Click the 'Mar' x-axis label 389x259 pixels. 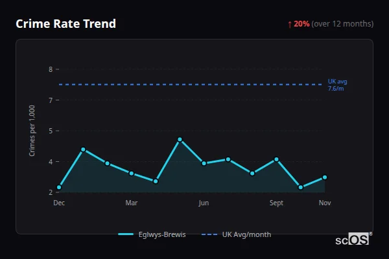click(132, 203)
